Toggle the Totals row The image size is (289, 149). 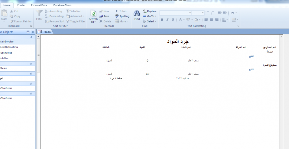point(121,11)
